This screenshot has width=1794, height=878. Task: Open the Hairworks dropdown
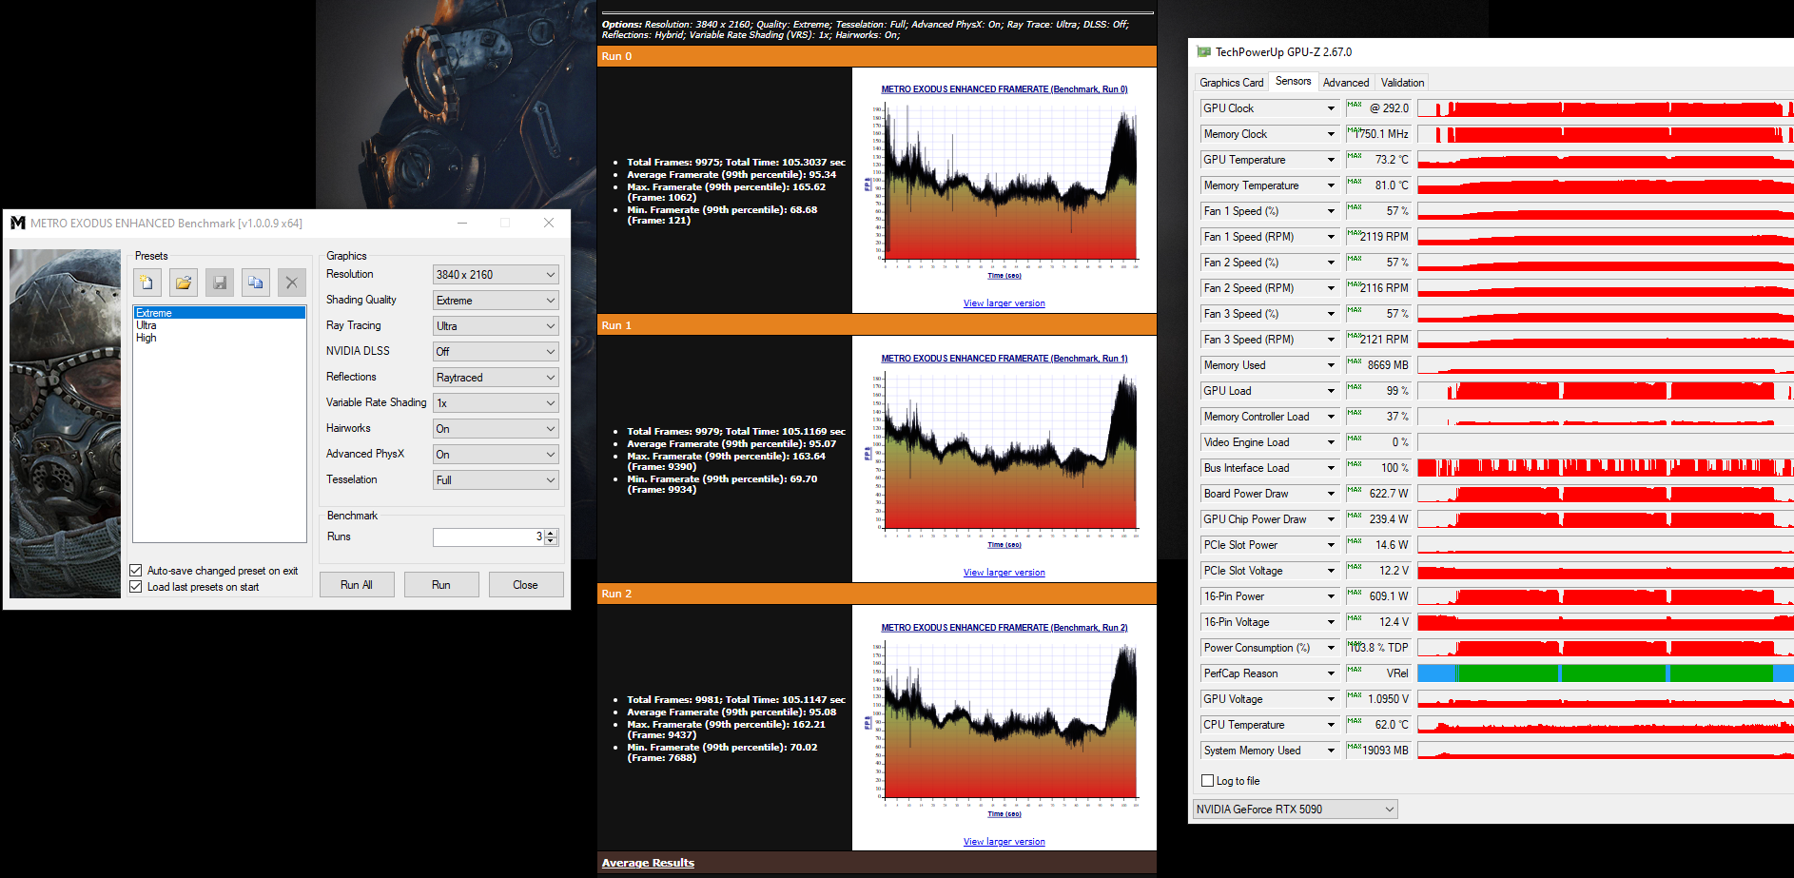496,429
